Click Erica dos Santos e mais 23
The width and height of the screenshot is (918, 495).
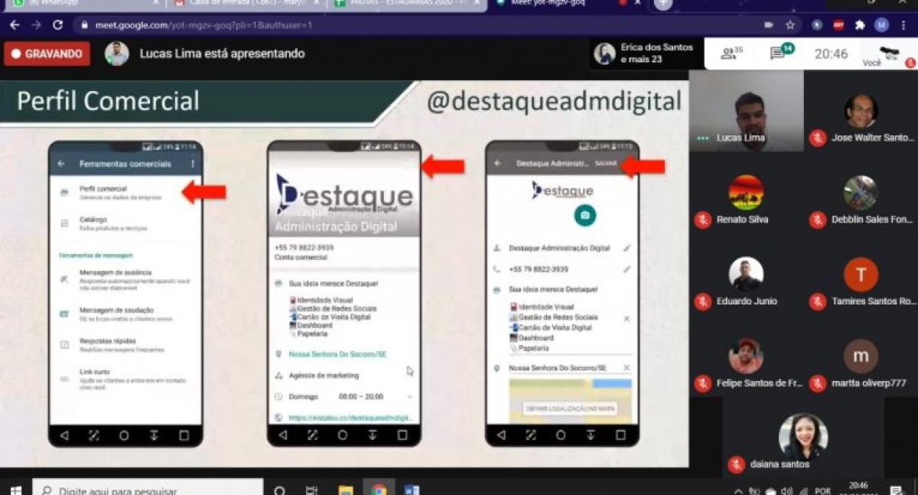(x=645, y=53)
